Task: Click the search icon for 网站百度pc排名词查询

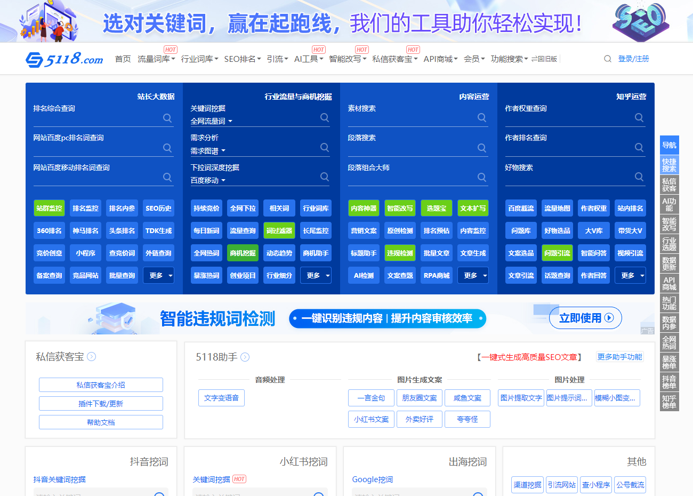Action: pos(167,147)
